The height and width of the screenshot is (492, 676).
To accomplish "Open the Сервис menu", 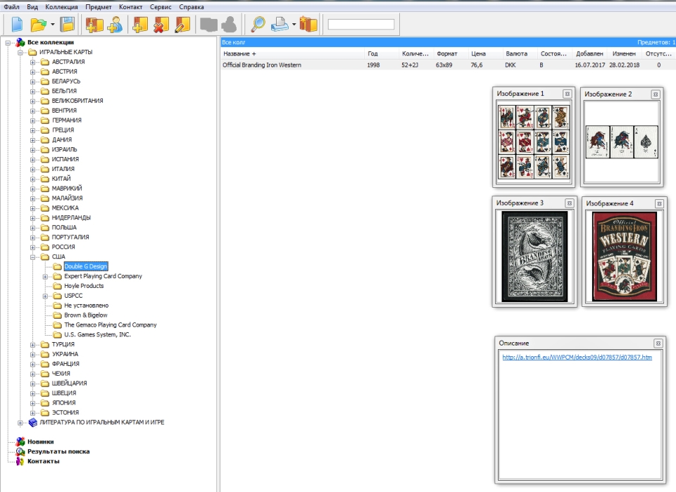I will point(161,7).
